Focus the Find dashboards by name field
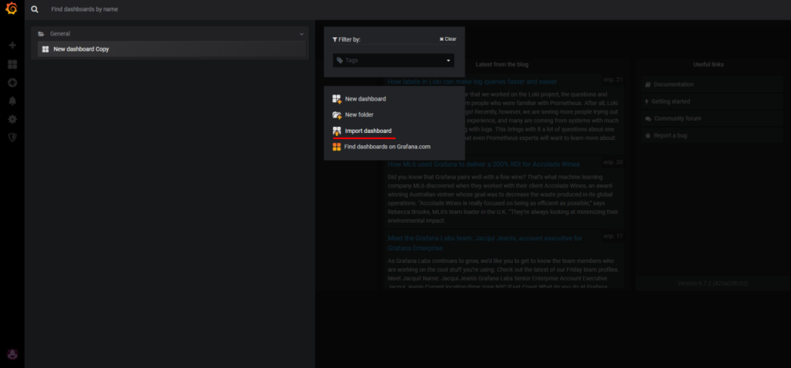The height and width of the screenshot is (368, 791). tap(154, 10)
